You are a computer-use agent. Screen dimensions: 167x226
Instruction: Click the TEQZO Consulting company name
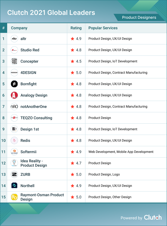(x=36, y=118)
